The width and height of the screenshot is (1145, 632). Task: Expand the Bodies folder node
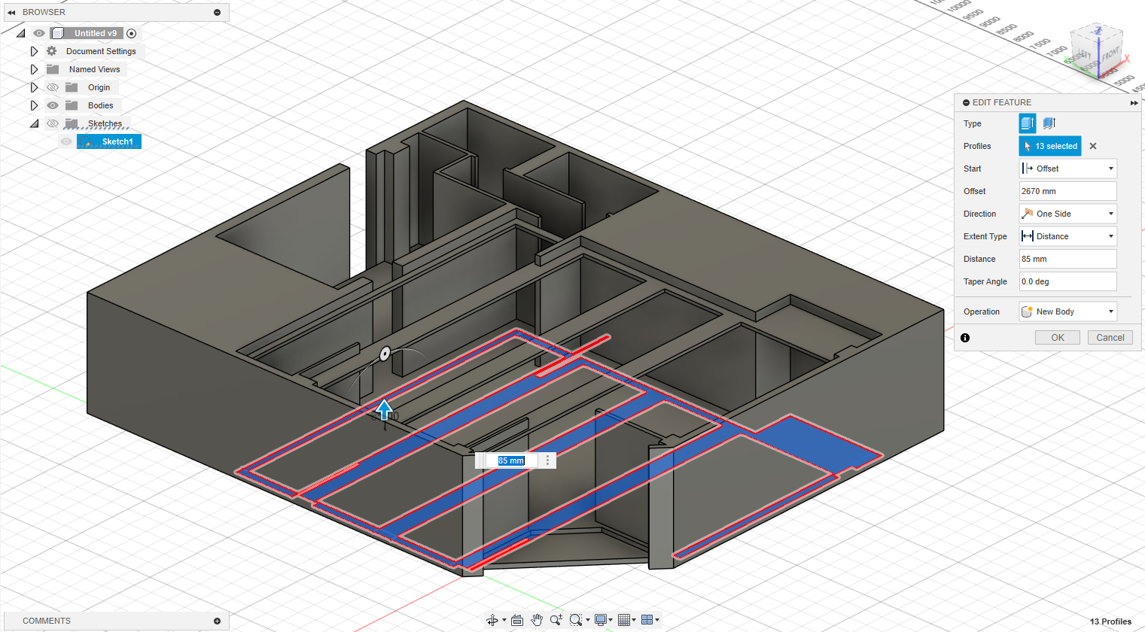click(x=34, y=105)
